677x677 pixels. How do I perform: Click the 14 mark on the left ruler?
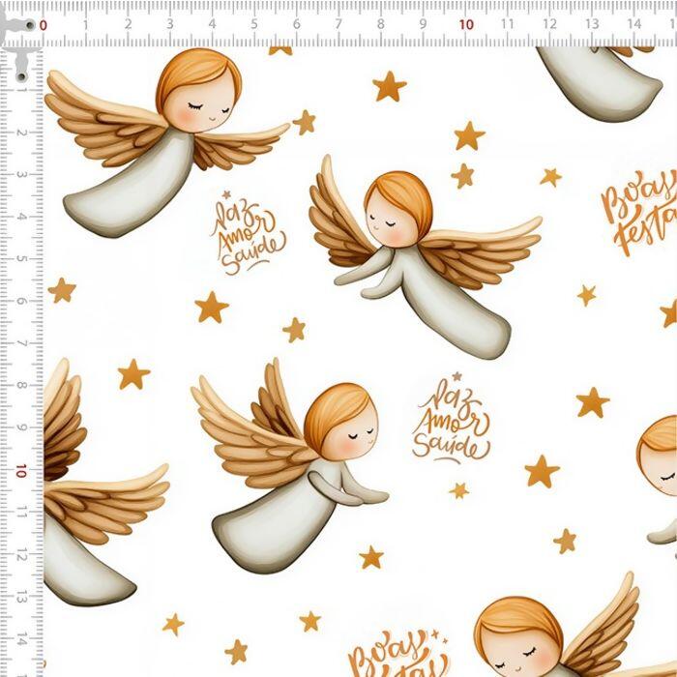point(21,638)
